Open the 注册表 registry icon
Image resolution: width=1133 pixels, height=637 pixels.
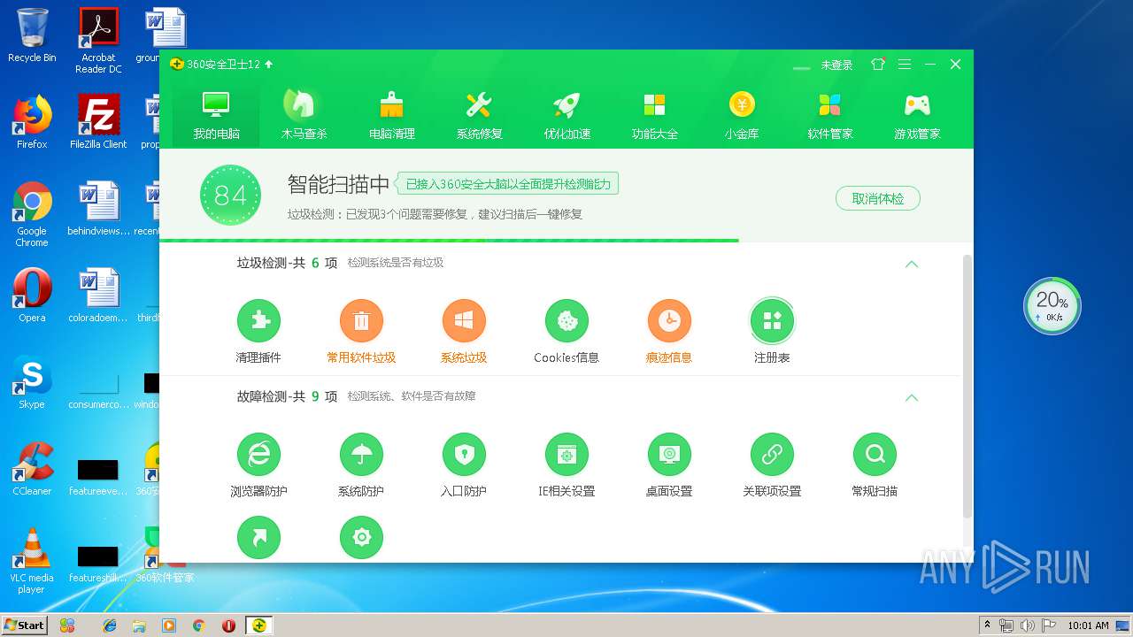click(x=772, y=321)
